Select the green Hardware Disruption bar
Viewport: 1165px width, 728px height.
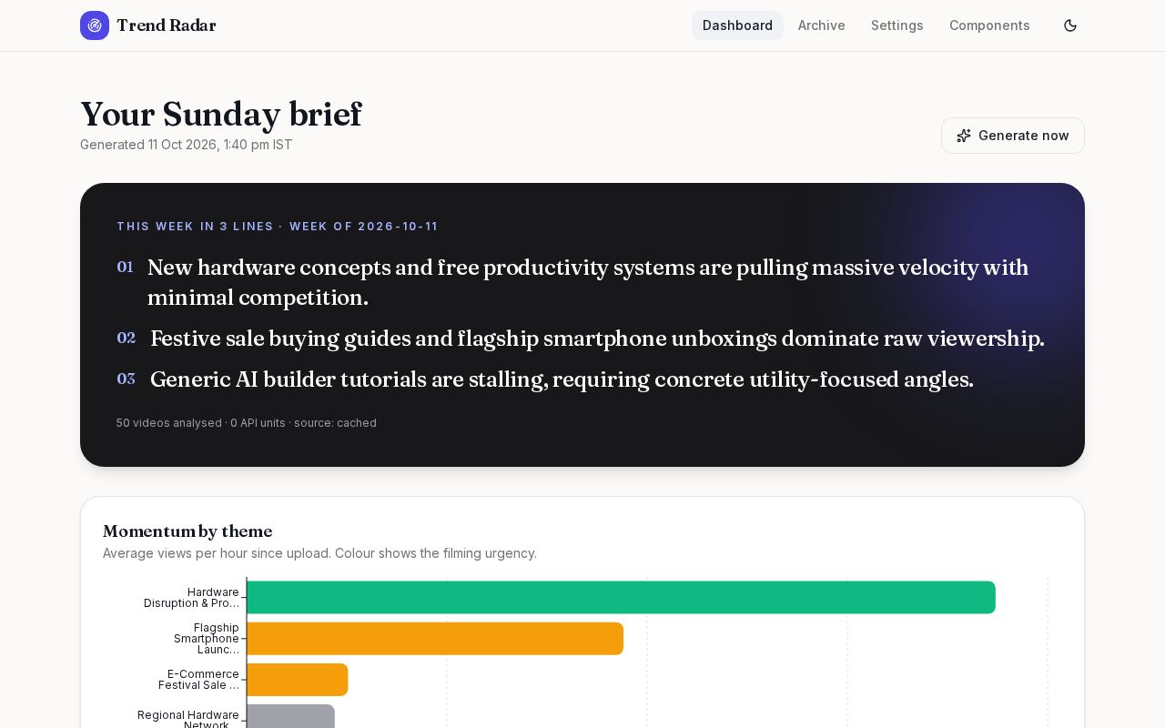621,597
